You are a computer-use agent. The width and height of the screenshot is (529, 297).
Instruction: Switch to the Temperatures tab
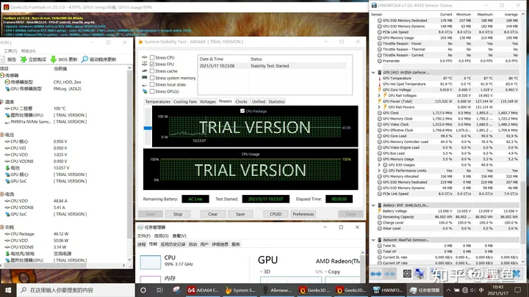158,102
